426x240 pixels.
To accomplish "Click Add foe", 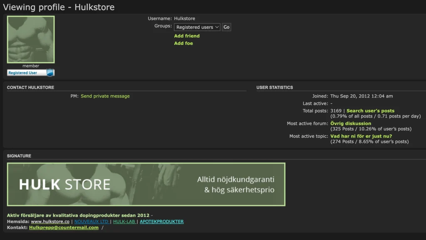I will [184, 43].
